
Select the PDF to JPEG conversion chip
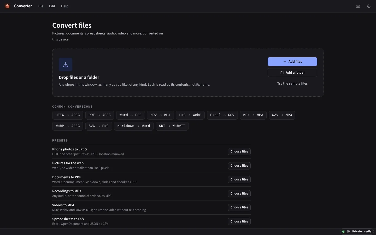pyautogui.click(x=99, y=115)
